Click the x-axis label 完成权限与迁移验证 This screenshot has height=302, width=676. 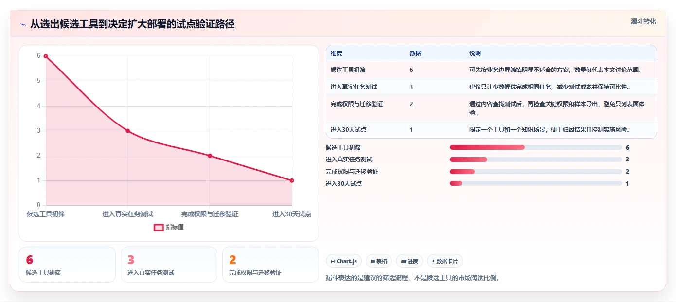(210, 214)
